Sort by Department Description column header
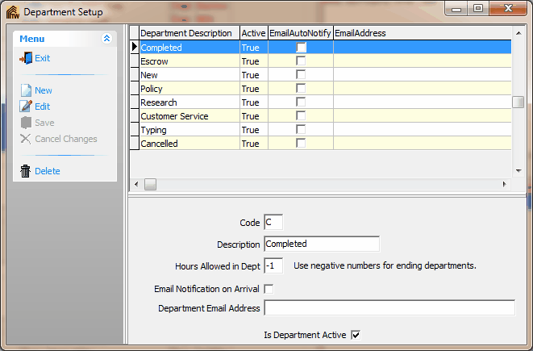This screenshot has height=351, width=533. click(189, 33)
